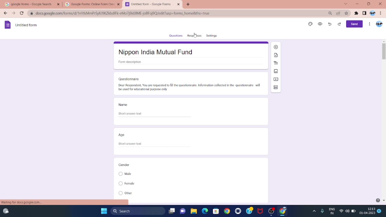Close the google forms Google Search tab
Screen dimensions: 386x217
coord(58,4)
